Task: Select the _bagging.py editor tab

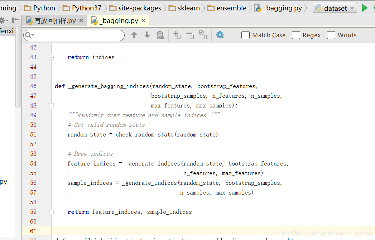Action: tap(118, 21)
